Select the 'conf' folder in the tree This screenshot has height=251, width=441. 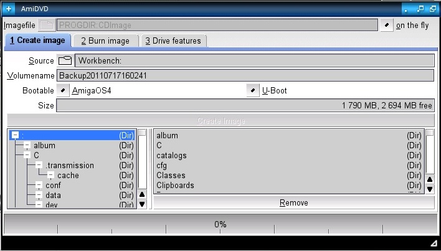53,185
